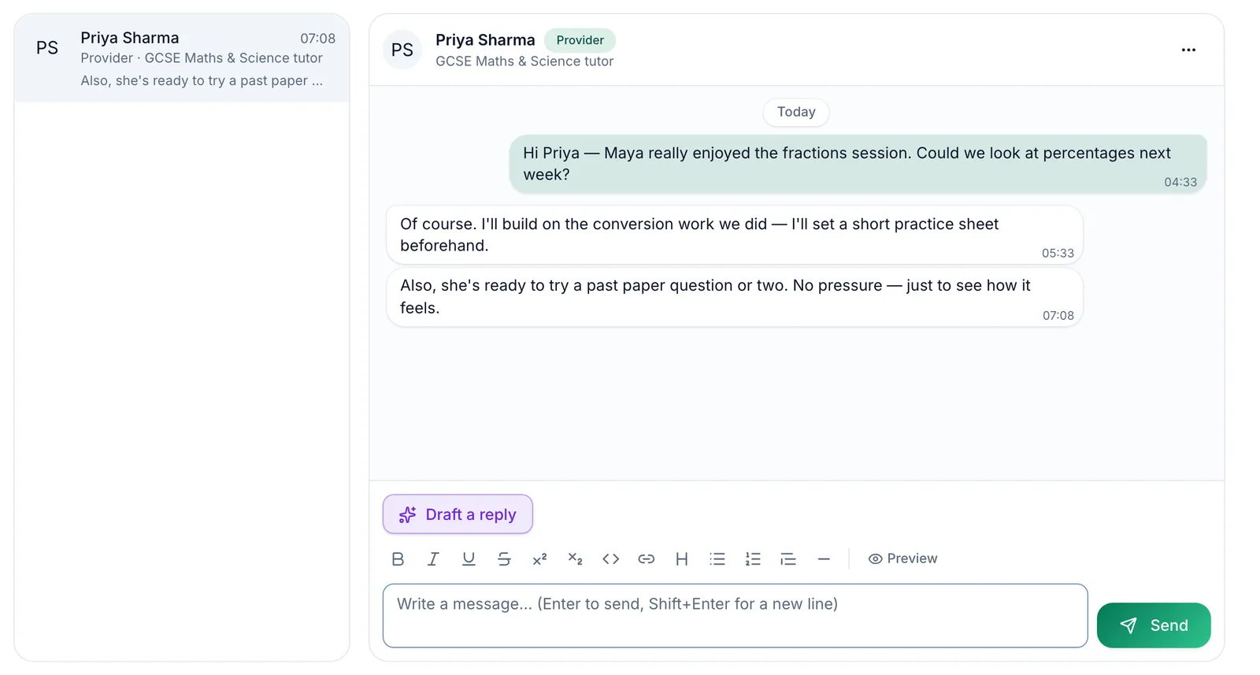Insert a horizontal rule

click(x=824, y=558)
